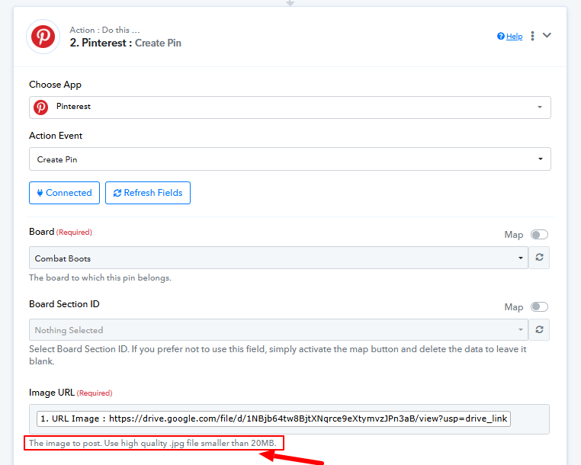Click the Pinterest logo in the step header

[43, 37]
